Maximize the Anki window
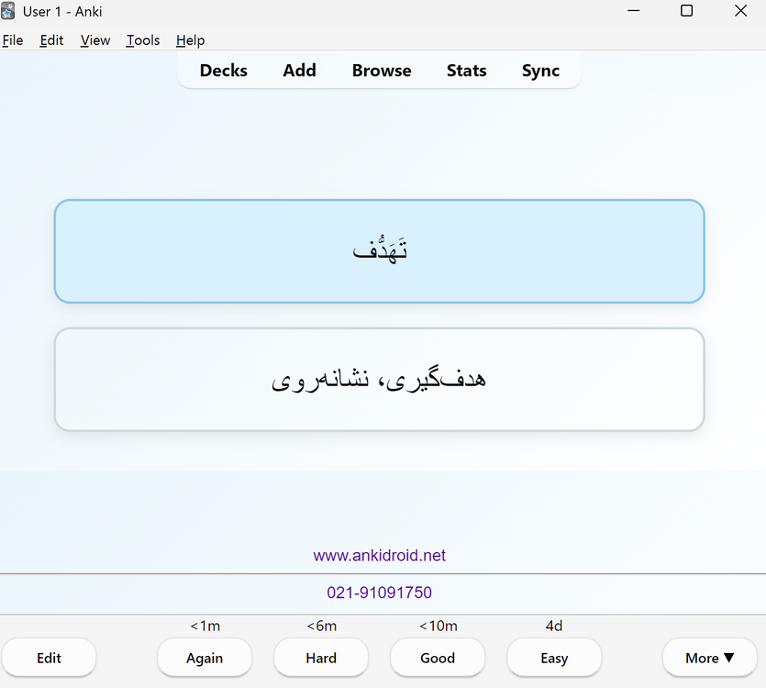766x688 pixels. 686,11
